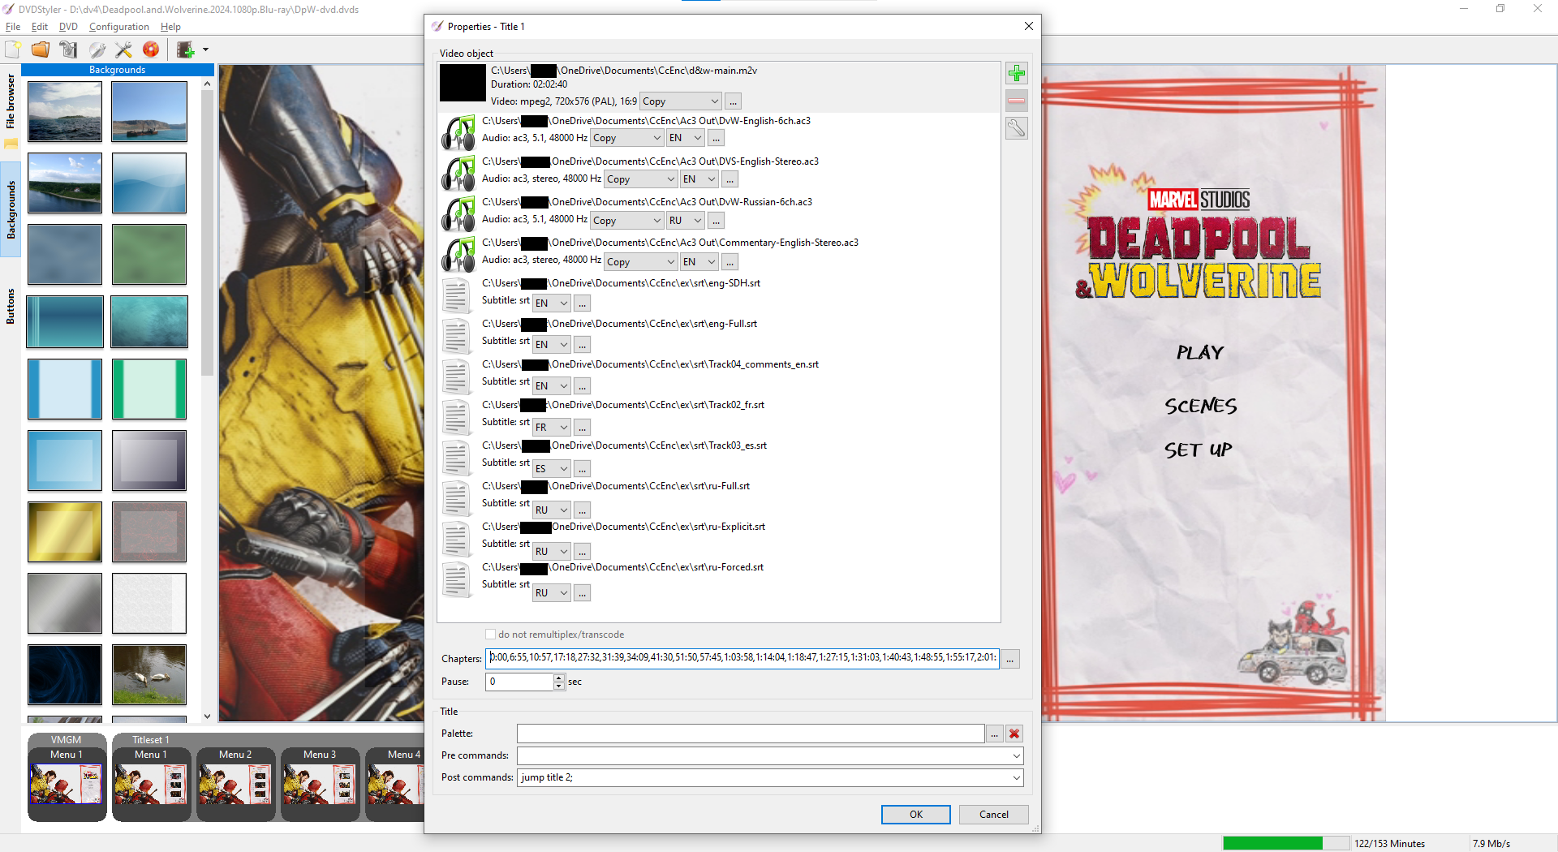1558x852 pixels.
Task: Select the ru-Explicit.srt subtitle icon
Action: pos(457,539)
